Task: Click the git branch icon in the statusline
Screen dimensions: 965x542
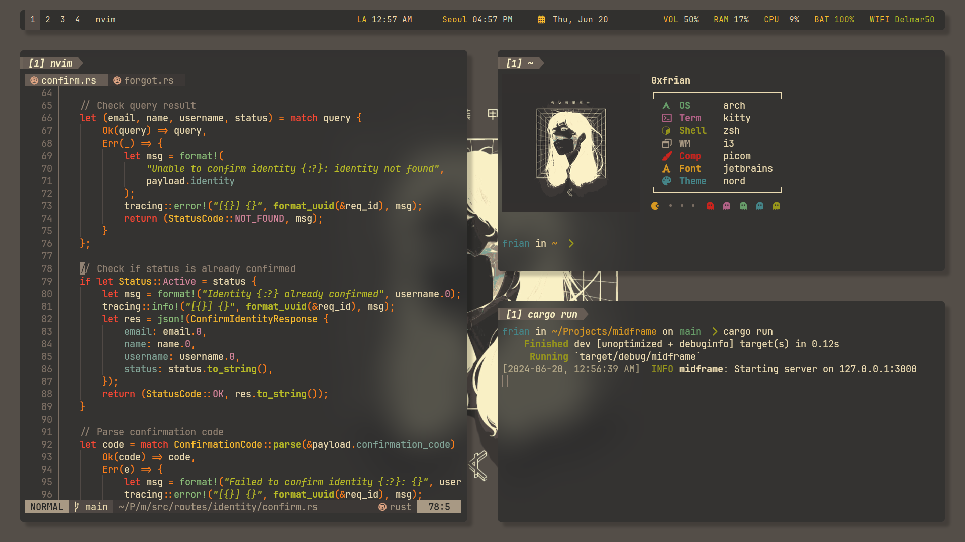Action: tap(77, 507)
